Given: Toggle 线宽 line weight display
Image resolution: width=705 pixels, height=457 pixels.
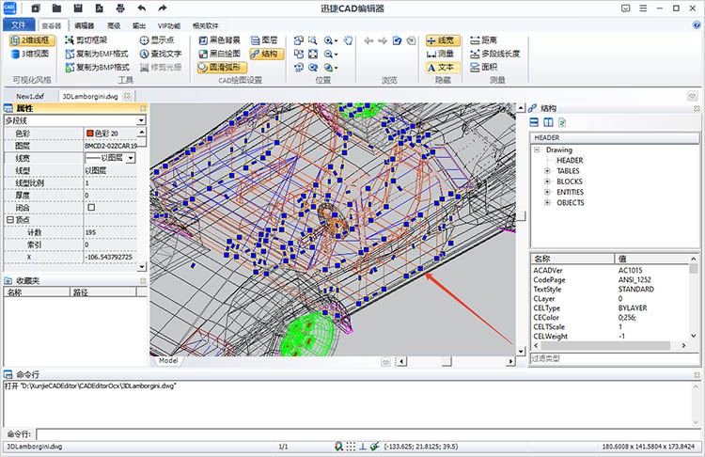Looking at the screenshot, I should [x=443, y=40].
